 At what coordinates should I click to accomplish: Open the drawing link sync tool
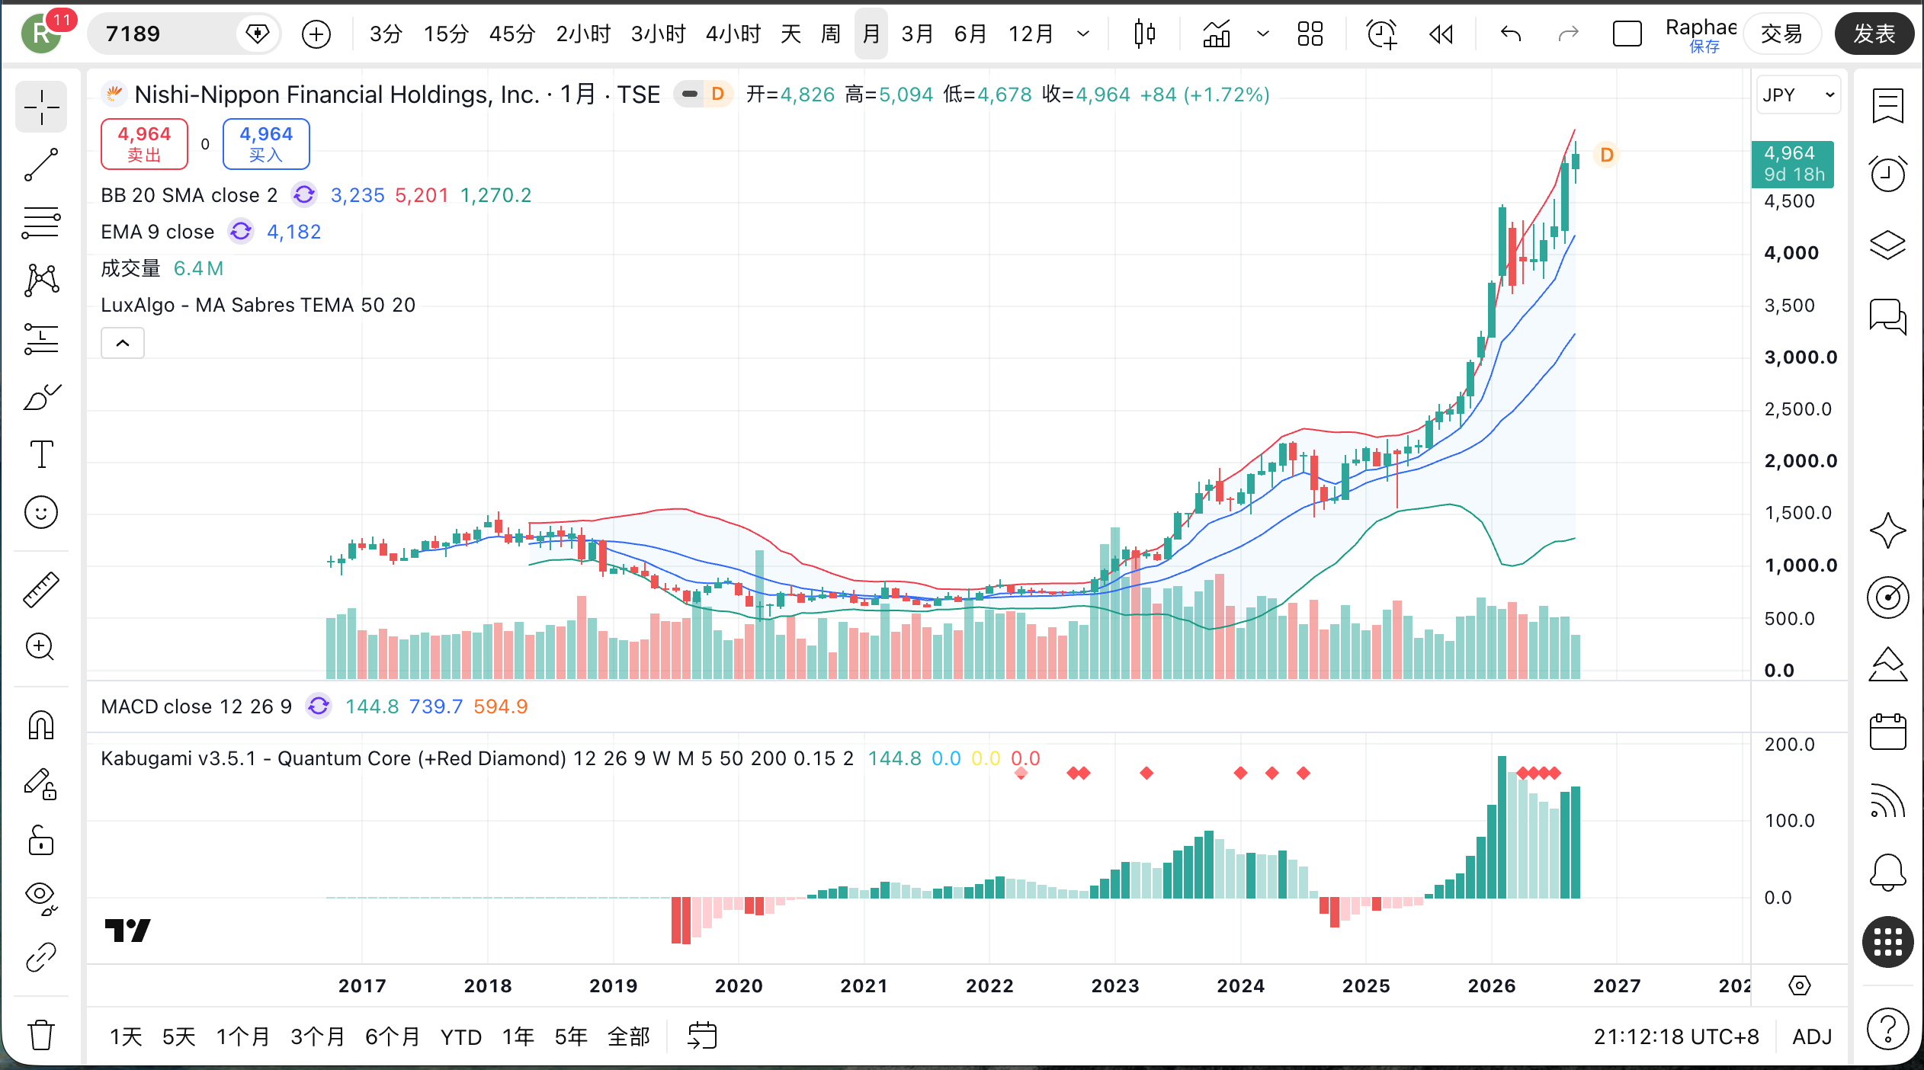[41, 957]
